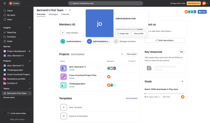The width and height of the screenshot is (210, 123).
Task: Select member lau@nicelydone avatar
Action: pyautogui.click(x=63, y=41)
